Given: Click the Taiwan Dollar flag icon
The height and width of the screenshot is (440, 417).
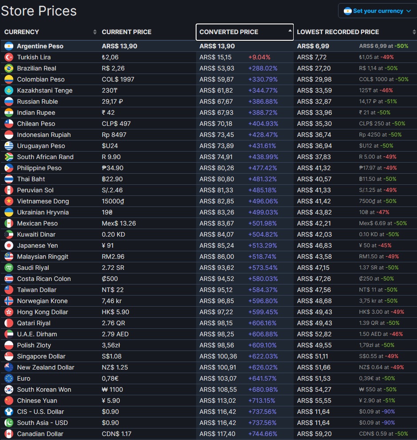Looking at the screenshot, I should (x=9, y=290).
